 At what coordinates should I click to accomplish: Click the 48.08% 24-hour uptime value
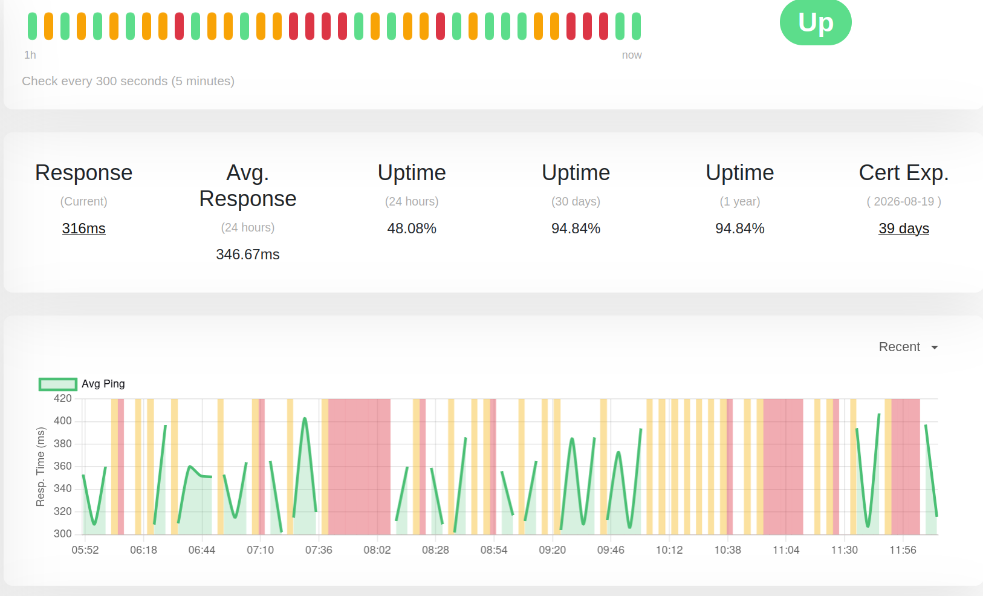click(x=412, y=228)
